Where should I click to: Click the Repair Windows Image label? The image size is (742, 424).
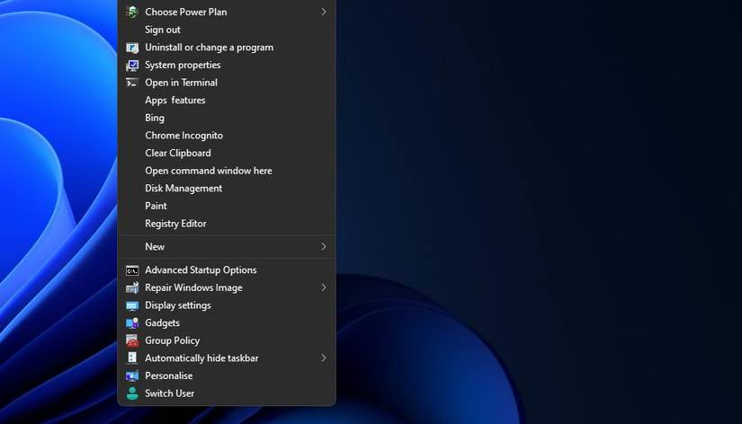tap(193, 287)
